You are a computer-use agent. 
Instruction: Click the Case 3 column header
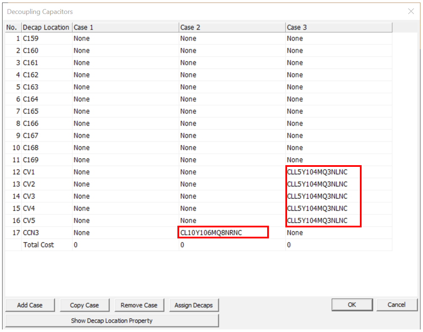point(339,28)
